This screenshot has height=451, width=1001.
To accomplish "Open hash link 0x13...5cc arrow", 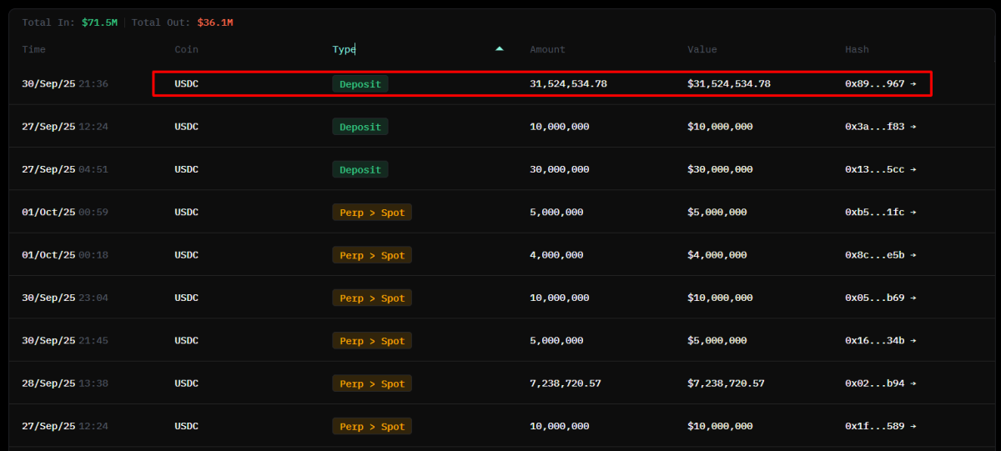I will 913,169.
